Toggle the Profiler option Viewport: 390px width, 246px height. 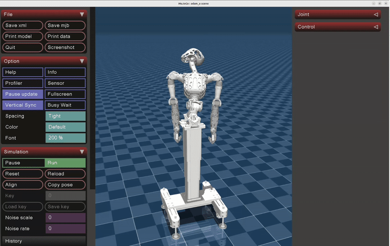pyautogui.click(x=23, y=83)
